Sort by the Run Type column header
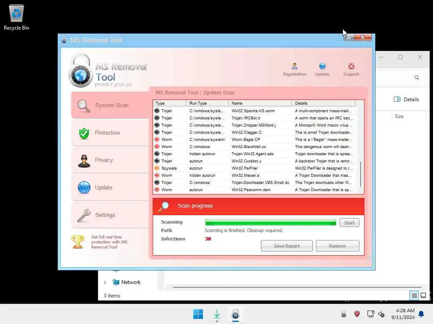Viewport: 433px width, 324px height. click(x=207, y=103)
